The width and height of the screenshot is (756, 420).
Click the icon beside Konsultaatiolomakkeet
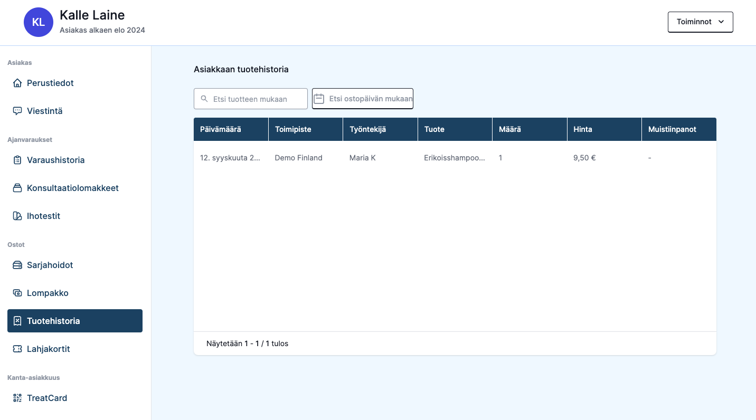tap(17, 188)
